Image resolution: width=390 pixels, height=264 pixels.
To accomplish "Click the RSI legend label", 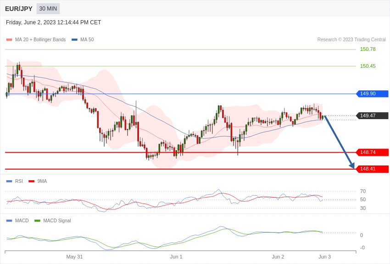I will pyautogui.click(x=19, y=181).
